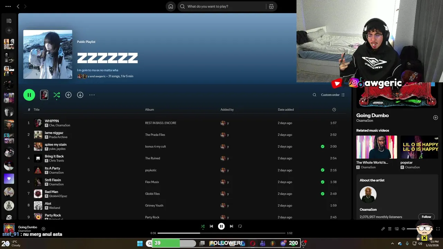The image size is (443, 249).
Task: Open album link REST IN BASS: ENCORE
Action: click(x=161, y=123)
